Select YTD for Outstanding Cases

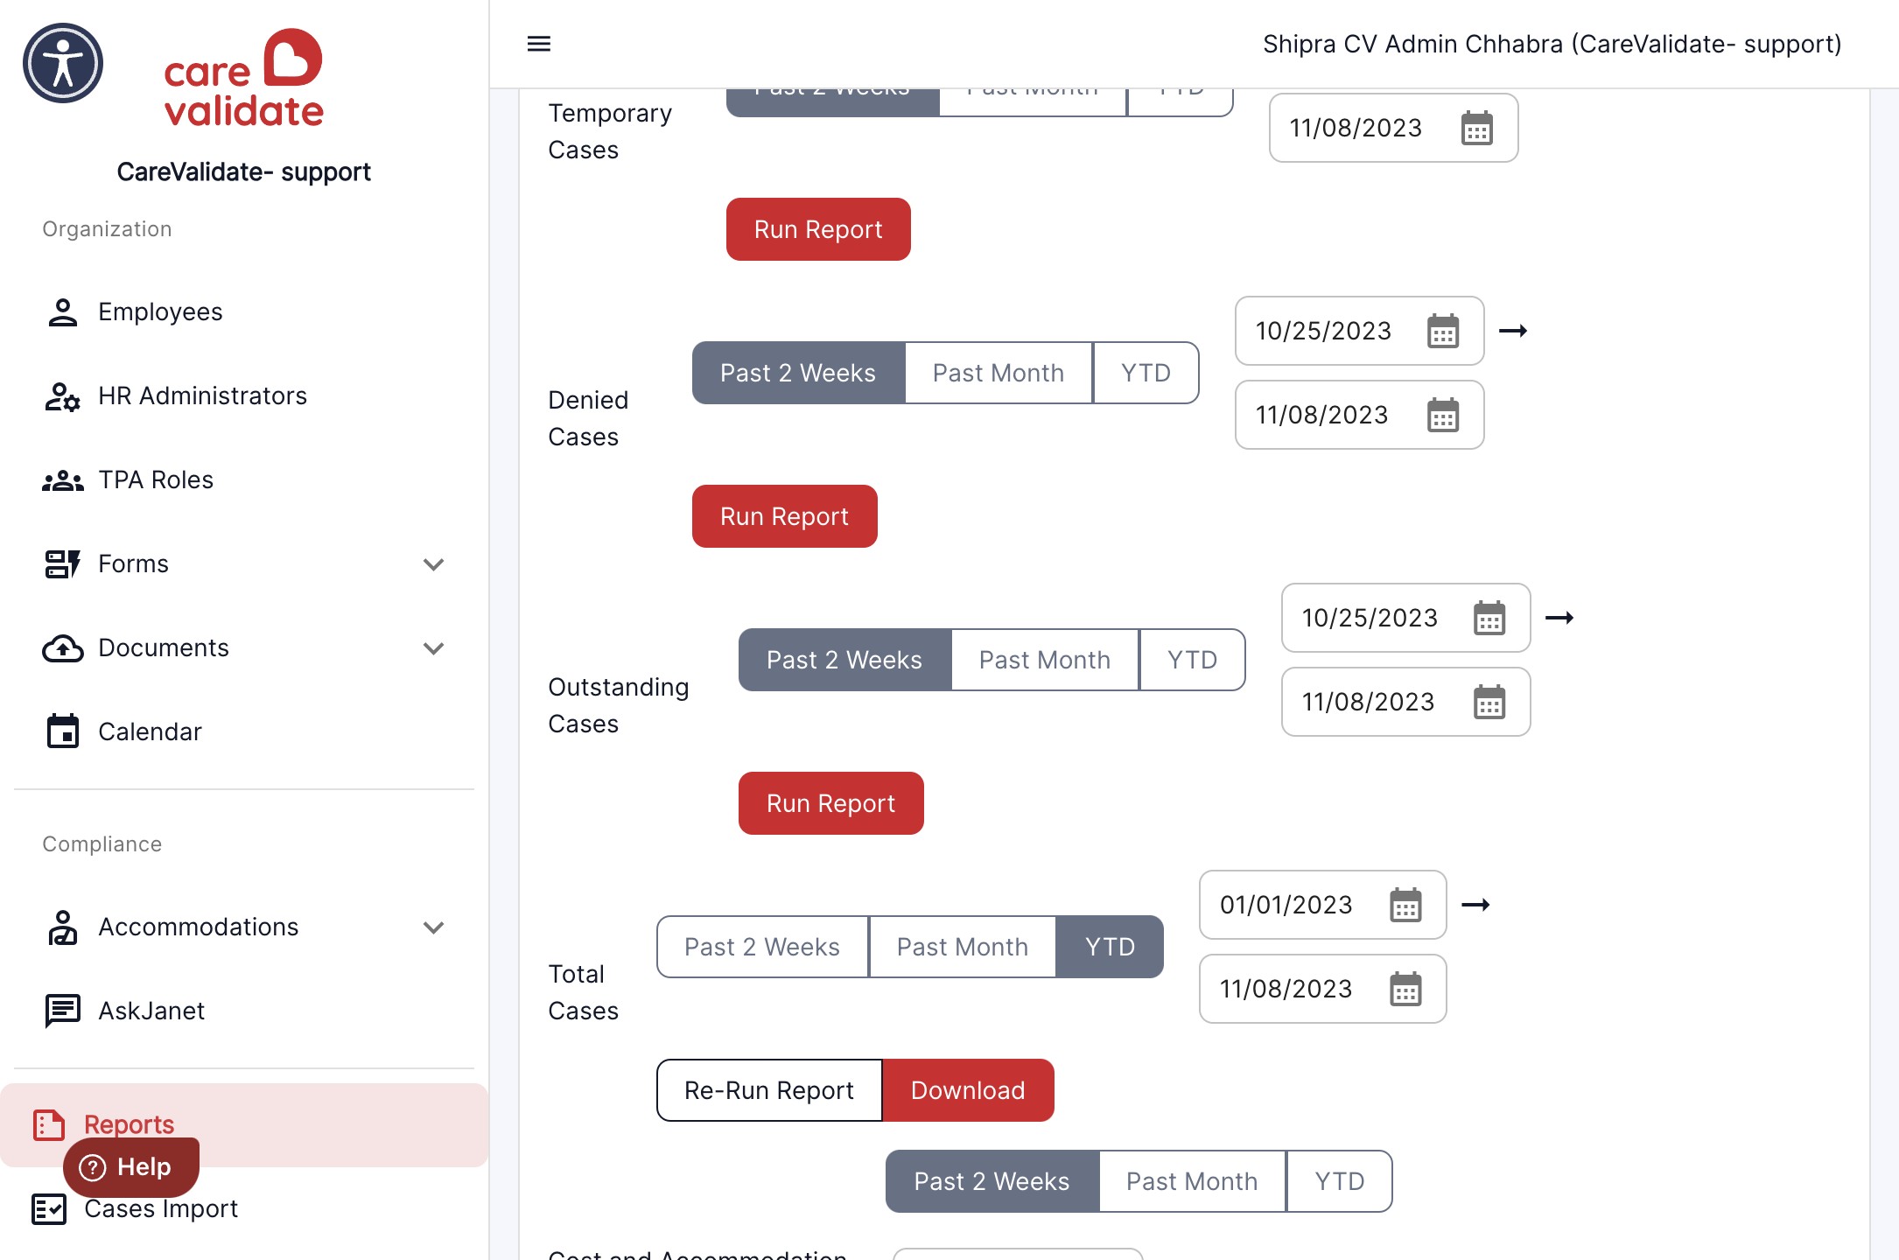[x=1193, y=660]
